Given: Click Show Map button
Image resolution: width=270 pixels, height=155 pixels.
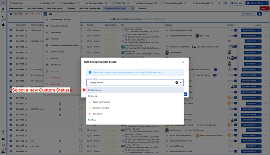Looking at the screenshot, I should [236, 3].
